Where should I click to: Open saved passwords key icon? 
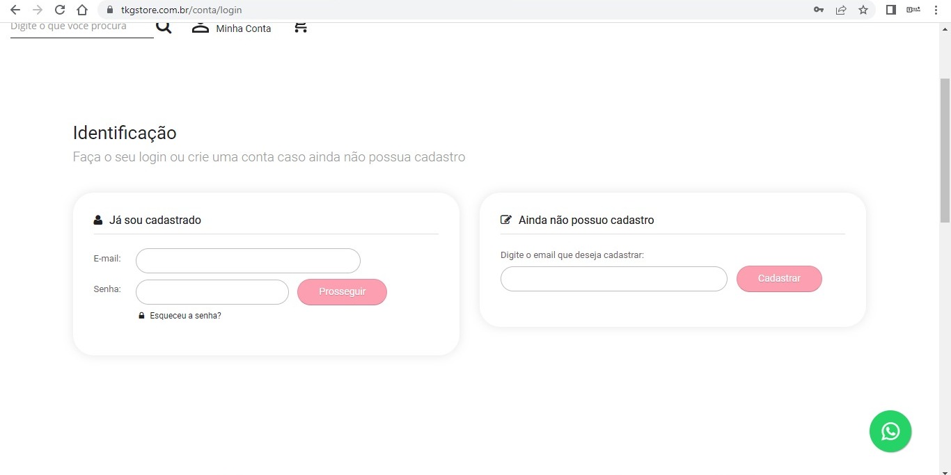click(819, 10)
